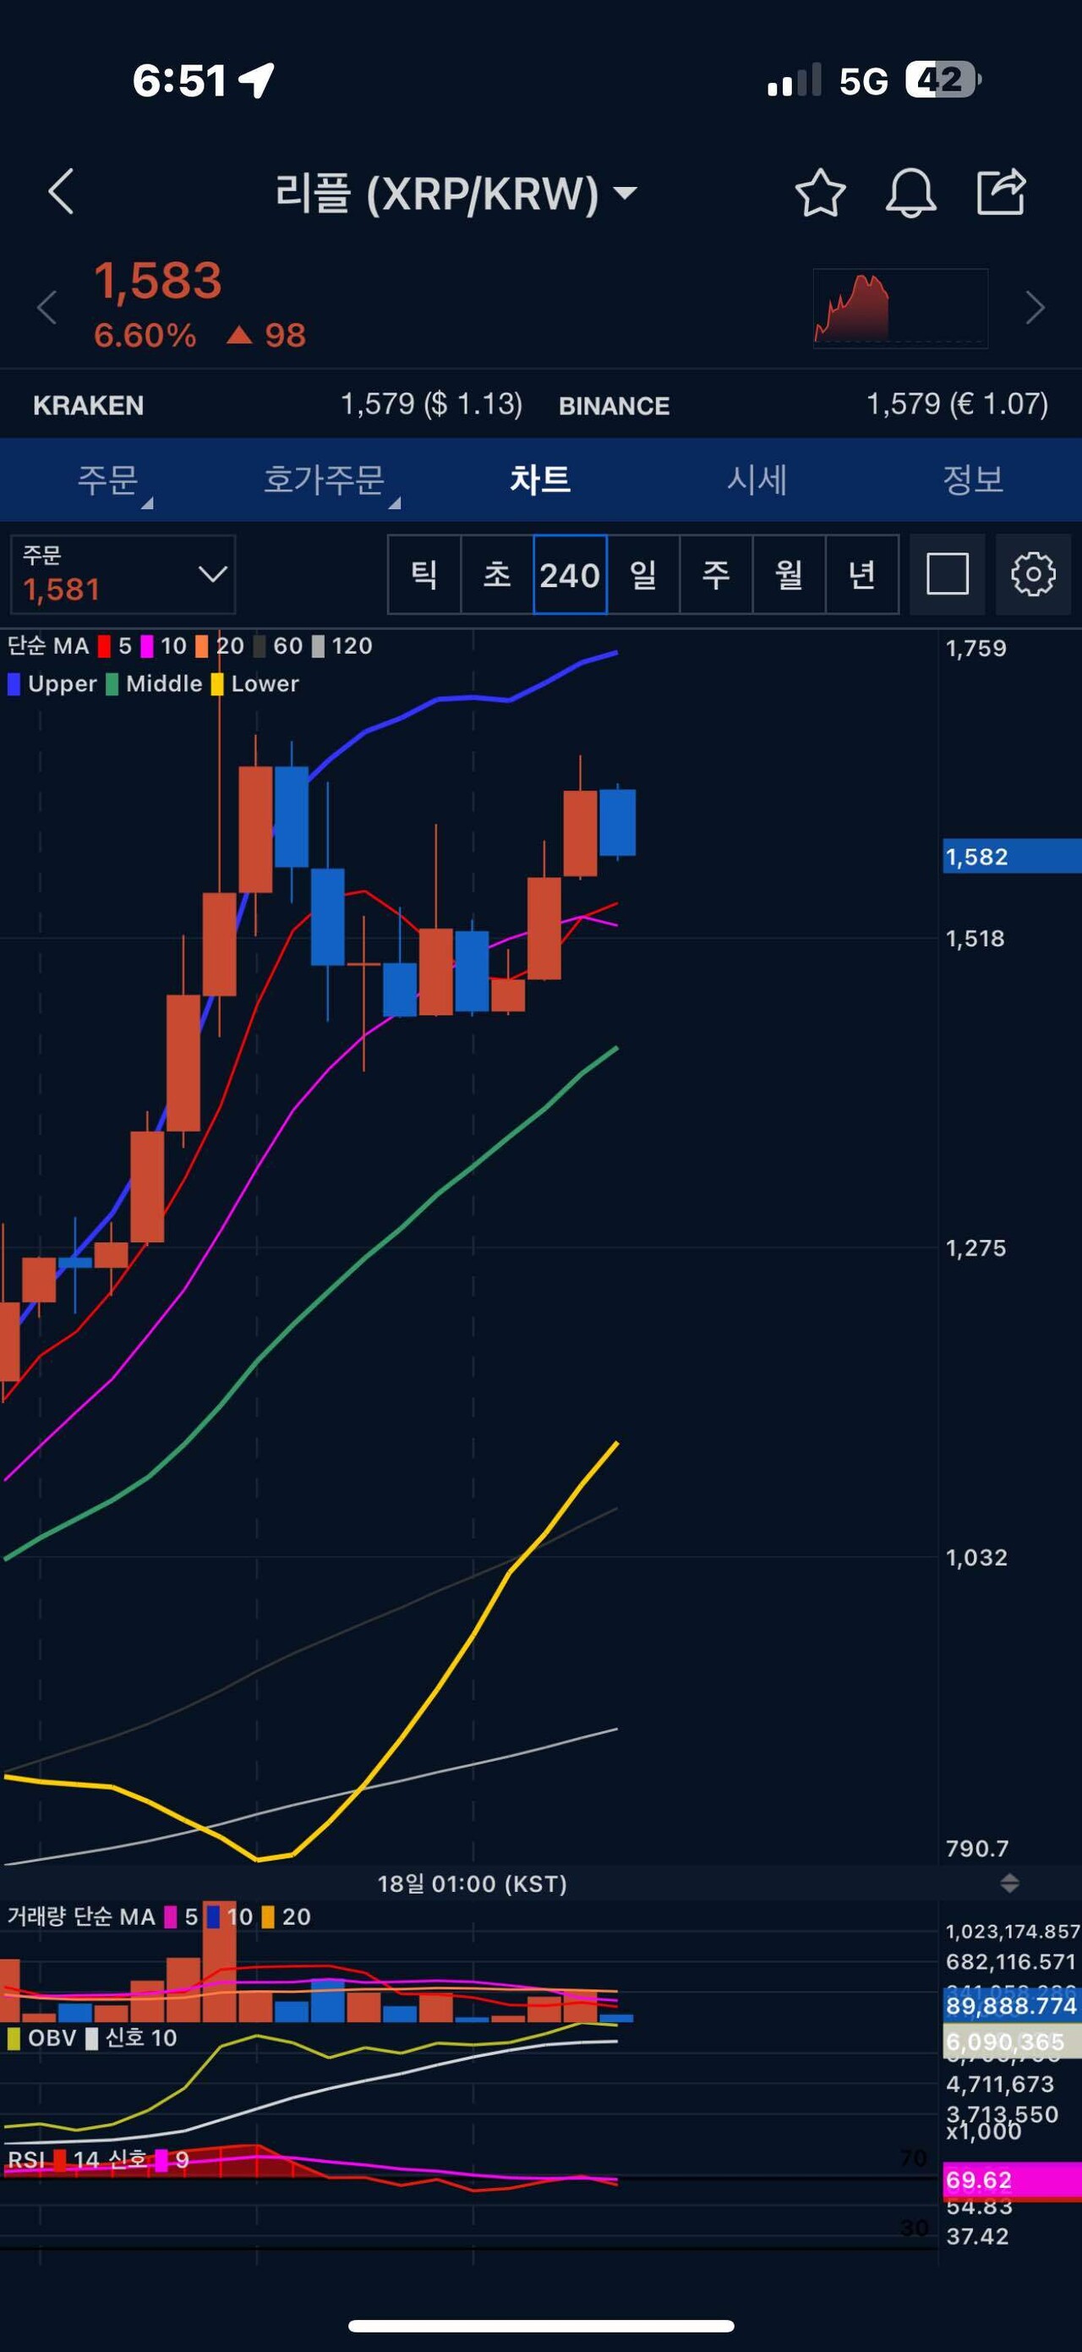Tap the share icon
This screenshot has height=2352, width=1082.
[x=1001, y=193]
